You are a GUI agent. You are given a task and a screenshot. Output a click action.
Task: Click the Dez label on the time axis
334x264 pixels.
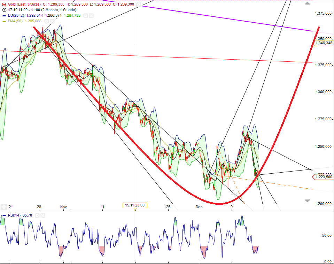tap(199, 207)
